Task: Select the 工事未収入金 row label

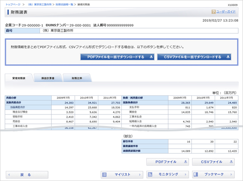Action: pyautogui.click(x=20, y=126)
